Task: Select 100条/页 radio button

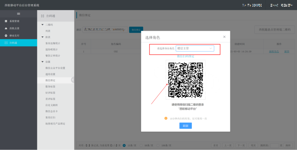Action: pos(158,145)
